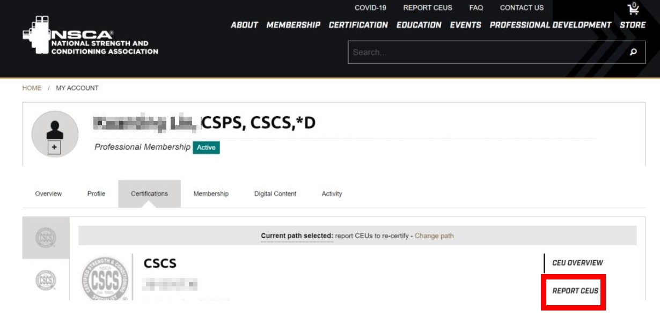Select the second CSCS badge in sidebar

point(46,279)
